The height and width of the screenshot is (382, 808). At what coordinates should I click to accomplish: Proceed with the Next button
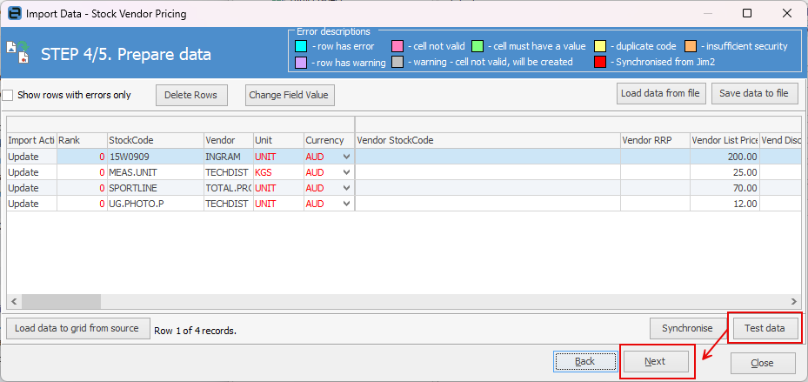tap(656, 361)
